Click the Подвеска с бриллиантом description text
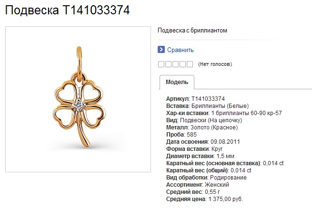This screenshot has width=312, height=212. coord(192,31)
